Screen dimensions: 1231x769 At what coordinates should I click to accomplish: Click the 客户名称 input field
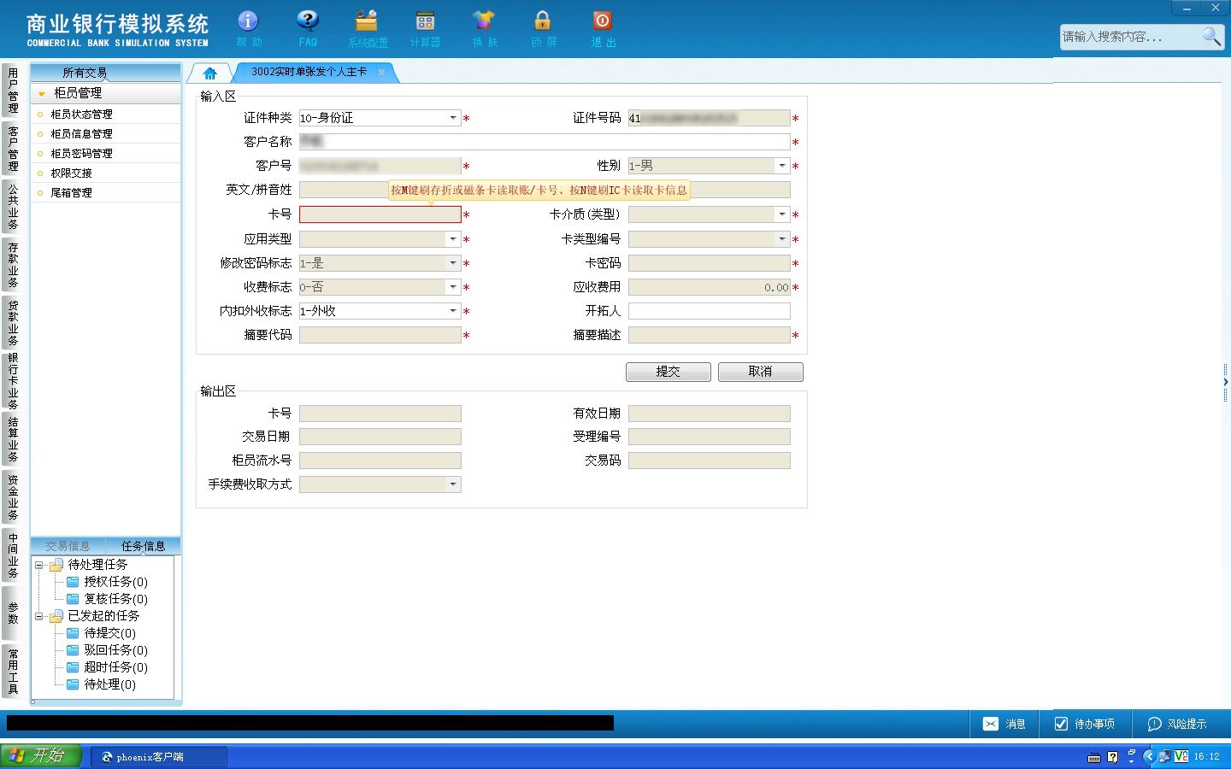pyautogui.click(x=545, y=142)
